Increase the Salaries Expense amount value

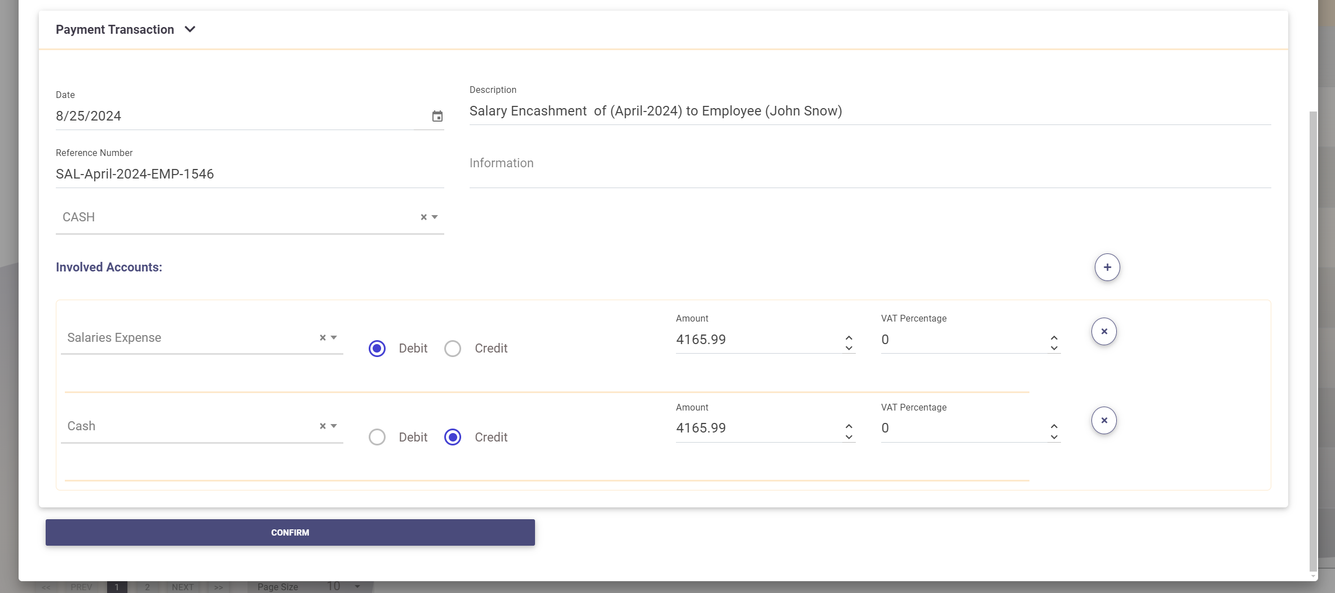click(848, 336)
